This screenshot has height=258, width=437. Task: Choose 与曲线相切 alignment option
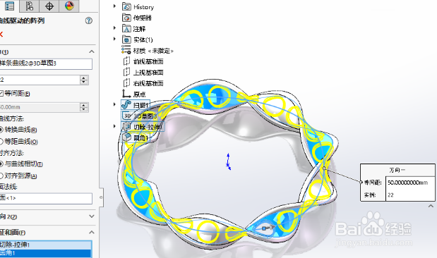1,164
